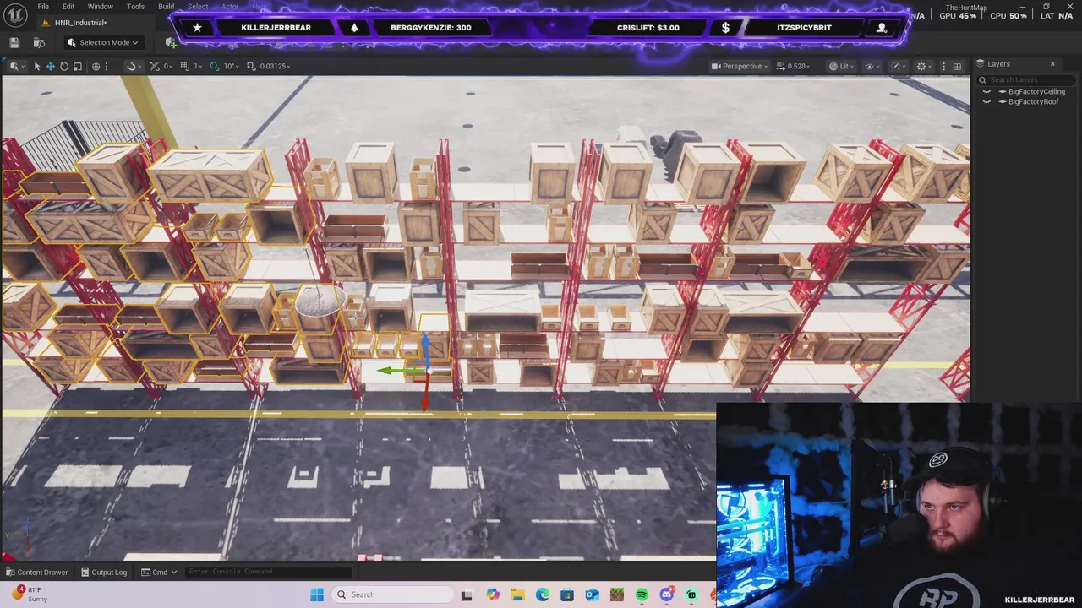Open the Window menu
The image size is (1082, 608).
coord(100,6)
